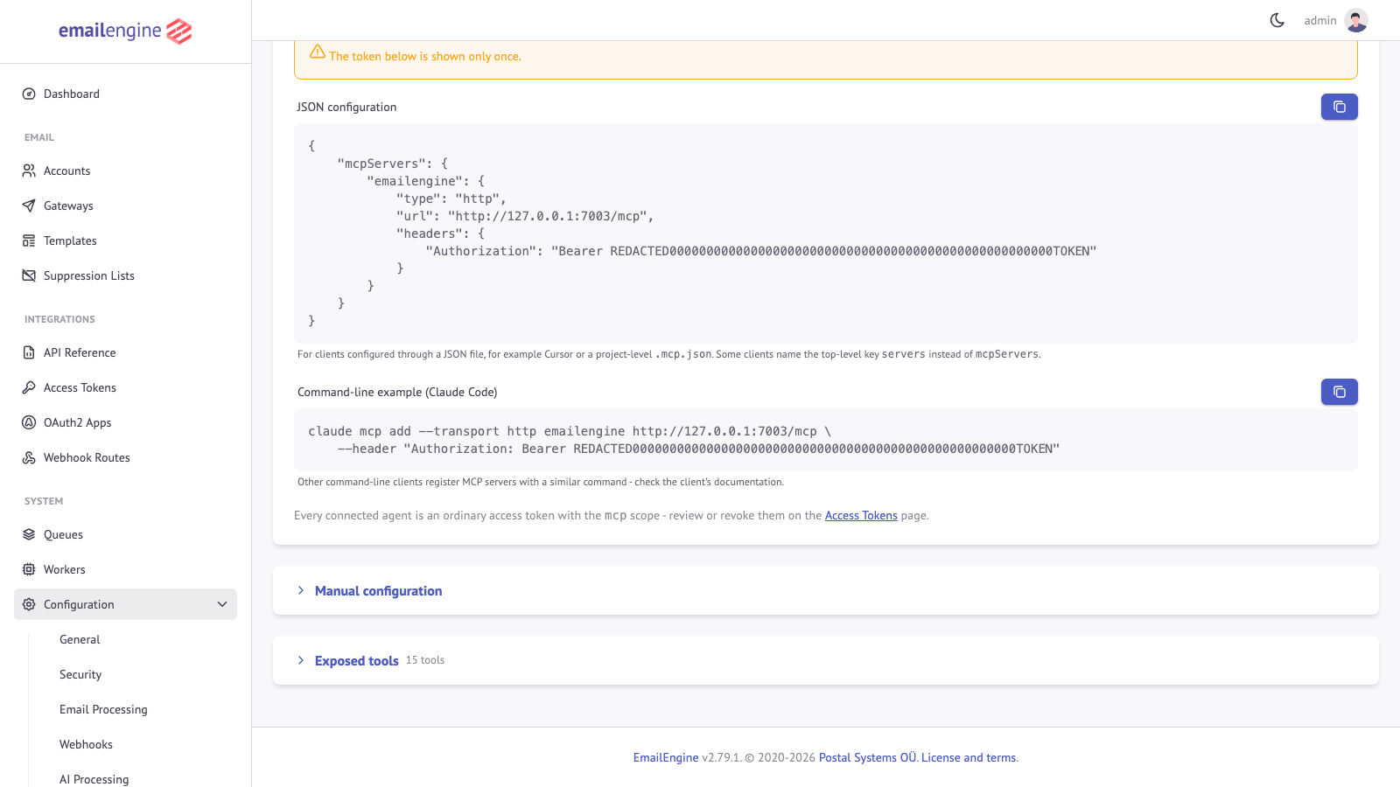Click the Dashboard gauge icon
Screen dimensions: 1400x787
[29, 94]
